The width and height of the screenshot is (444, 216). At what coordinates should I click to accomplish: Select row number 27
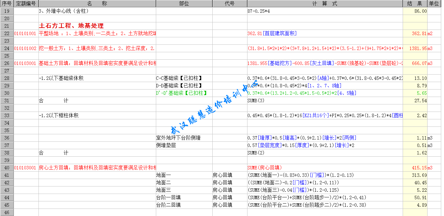pos(7,71)
